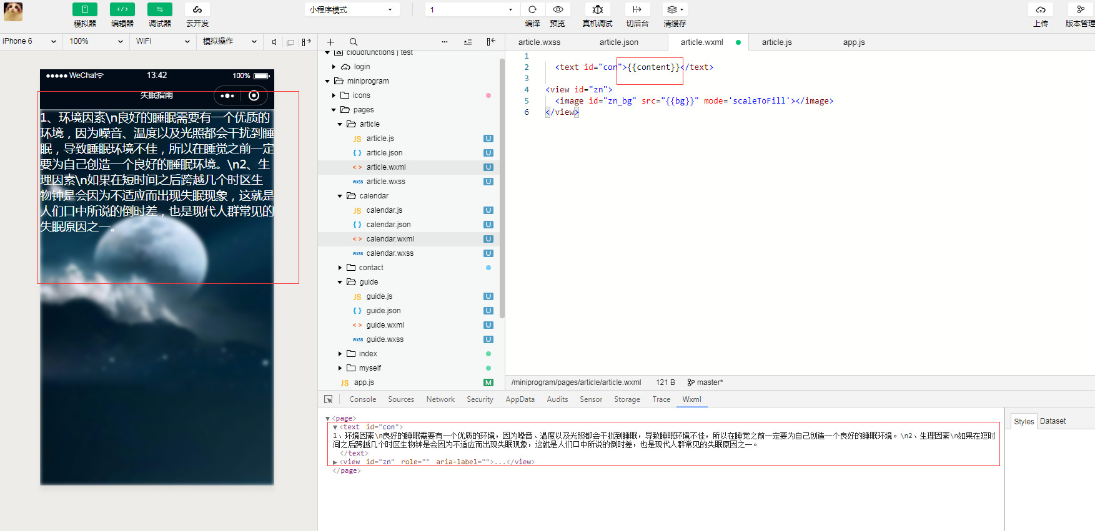Switch to the article.json tab
This screenshot has height=531, width=1095.
tap(618, 42)
